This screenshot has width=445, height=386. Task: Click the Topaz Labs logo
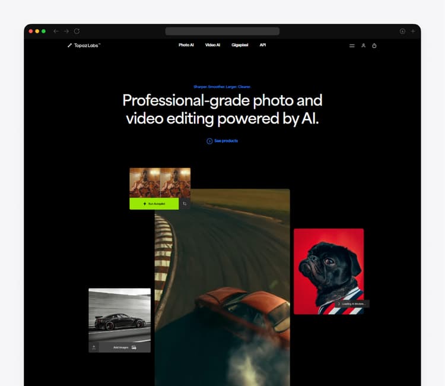point(84,45)
